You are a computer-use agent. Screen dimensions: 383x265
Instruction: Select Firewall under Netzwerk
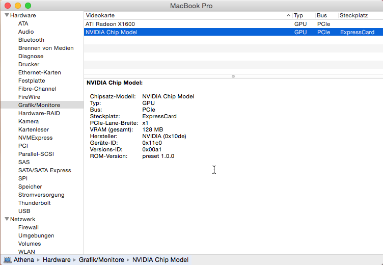(29, 227)
